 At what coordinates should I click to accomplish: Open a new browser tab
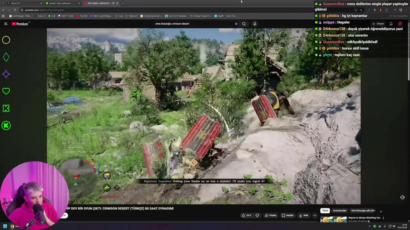[123, 3]
